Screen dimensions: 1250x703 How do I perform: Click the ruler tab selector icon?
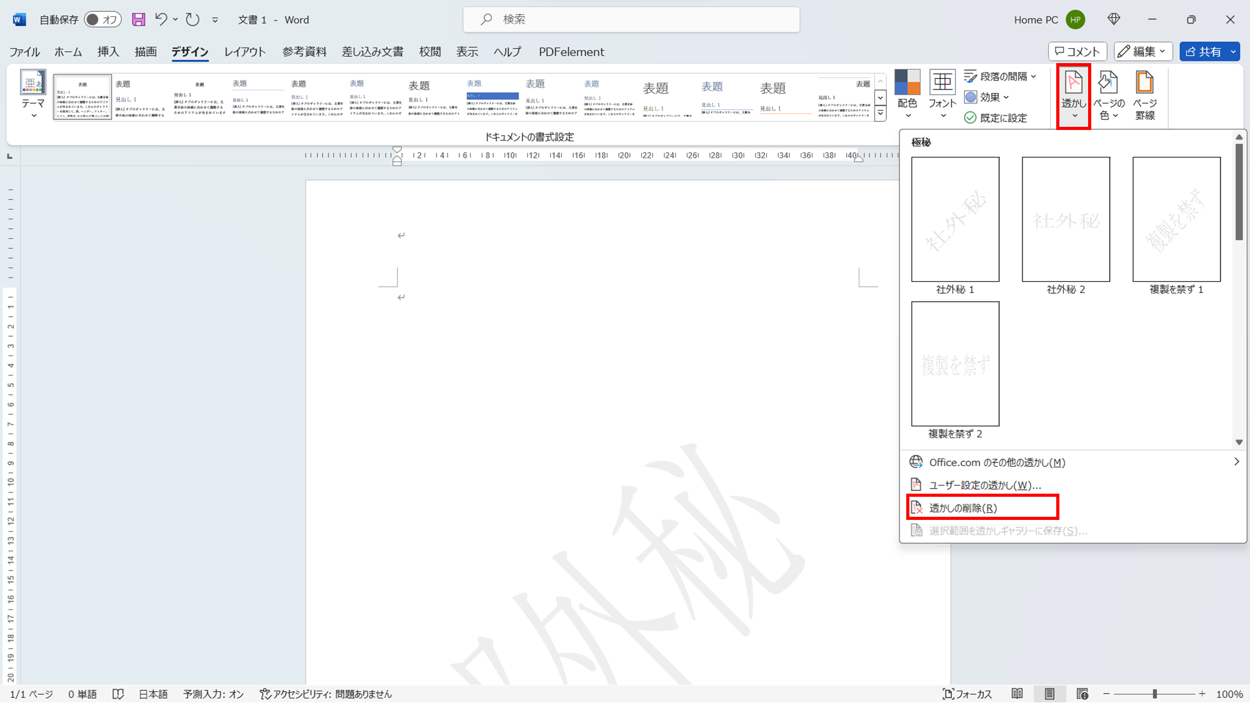tap(9, 156)
